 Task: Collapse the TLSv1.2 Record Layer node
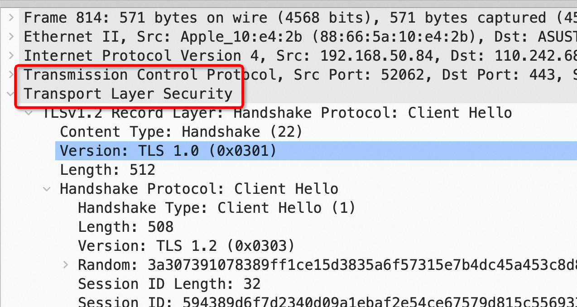click(29, 113)
